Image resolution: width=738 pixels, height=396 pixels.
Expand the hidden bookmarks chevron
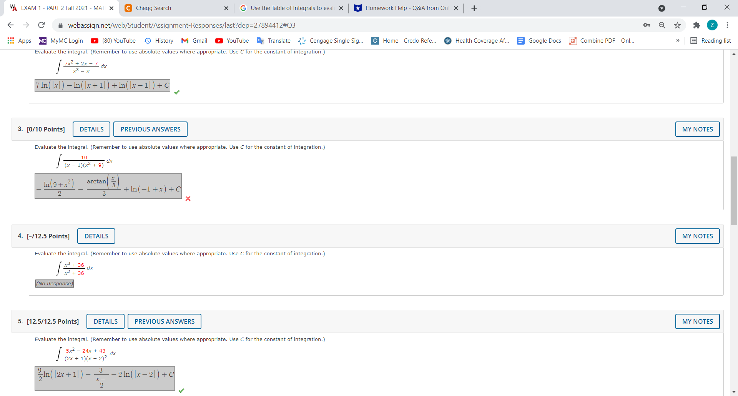pos(678,41)
